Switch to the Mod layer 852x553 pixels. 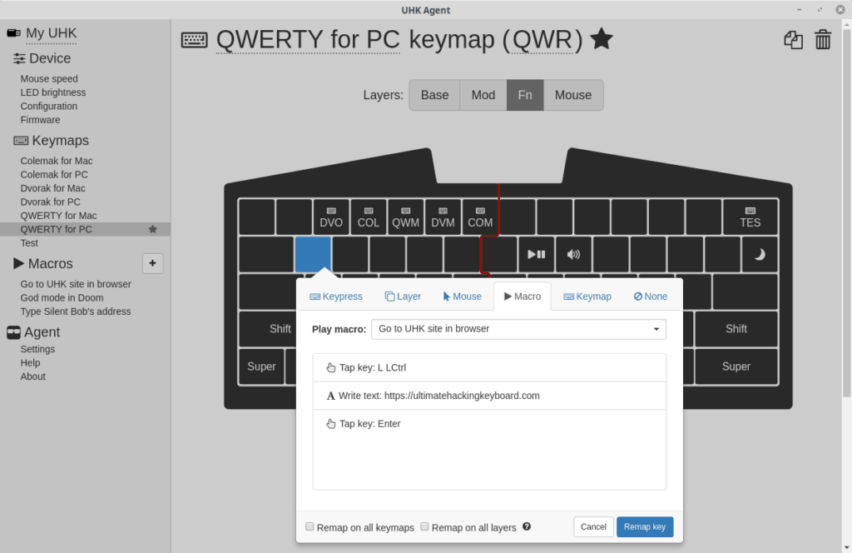tap(483, 95)
